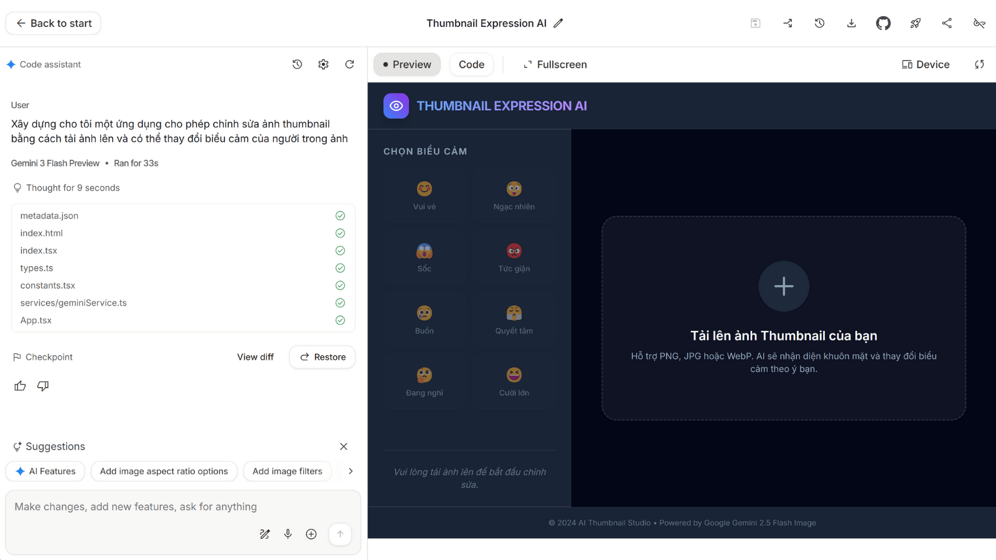The image size is (996, 560).
Task: Open the GitHub integration icon
Action: click(883, 23)
